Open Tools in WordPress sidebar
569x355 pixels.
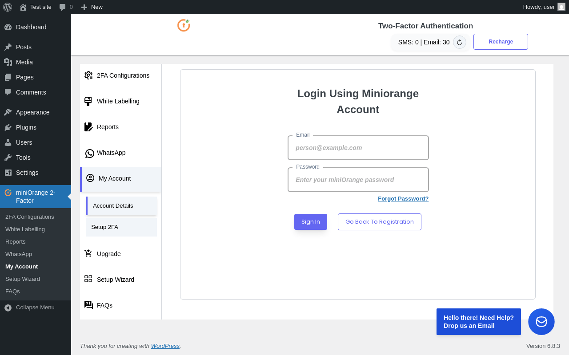tap(36, 158)
